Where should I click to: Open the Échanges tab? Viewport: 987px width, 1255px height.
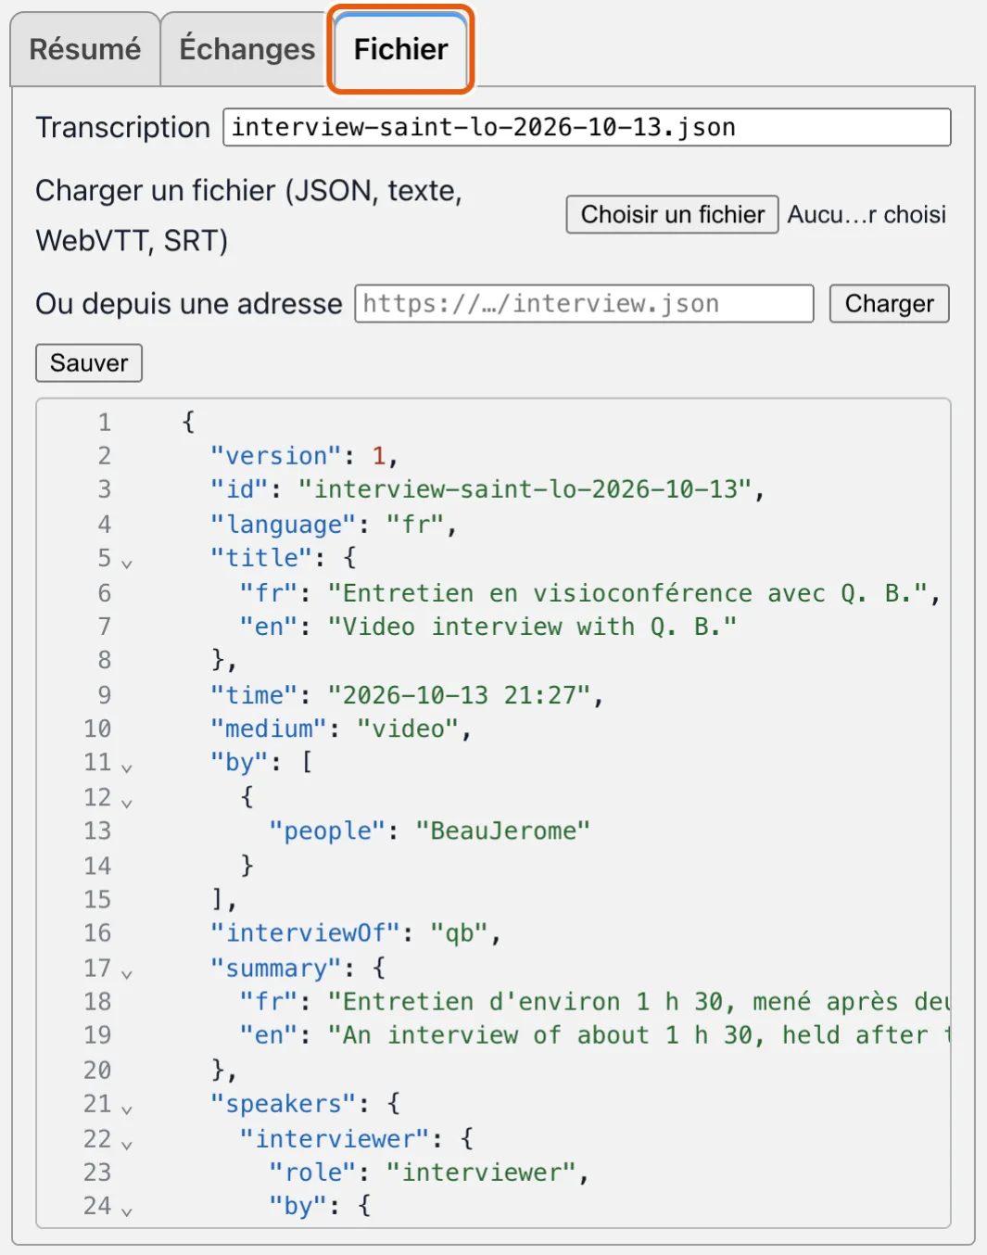247,49
